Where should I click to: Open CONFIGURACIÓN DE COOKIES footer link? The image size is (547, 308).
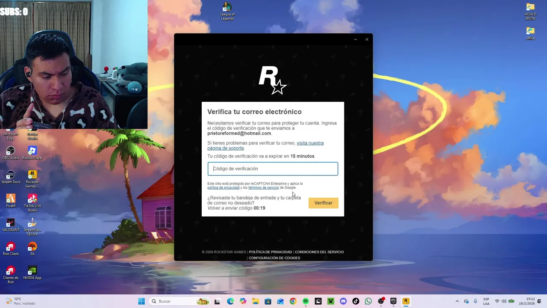(274, 258)
